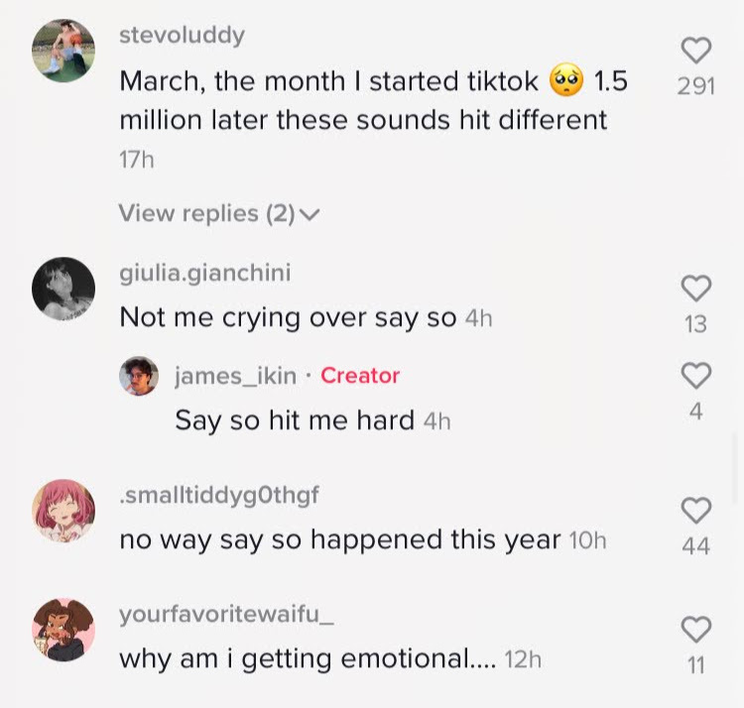Like yourfavoritewaifu_'s emotional comment

click(x=696, y=629)
